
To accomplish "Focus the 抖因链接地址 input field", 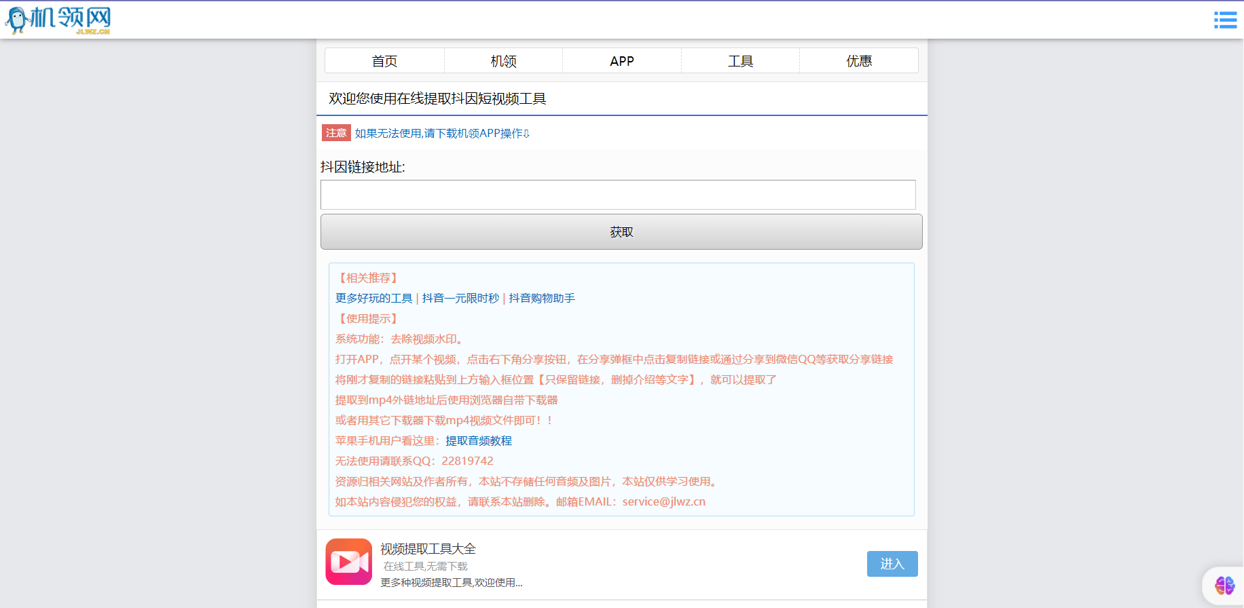I will point(617,195).
